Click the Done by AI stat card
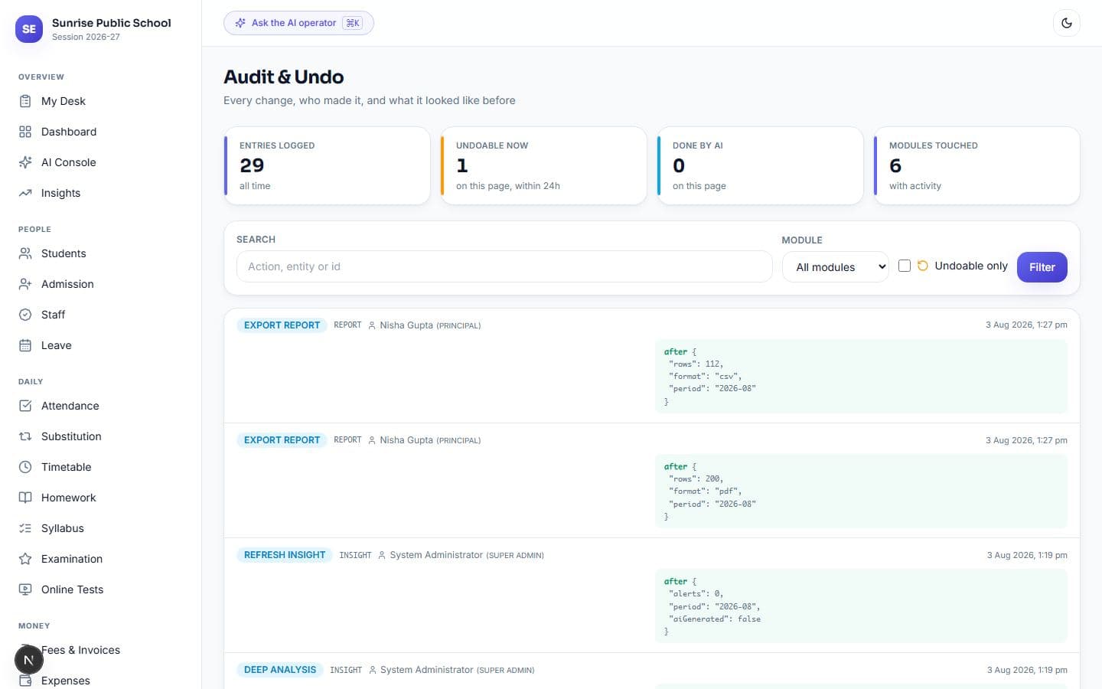The width and height of the screenshot is (1102, 689). point(760,165)
